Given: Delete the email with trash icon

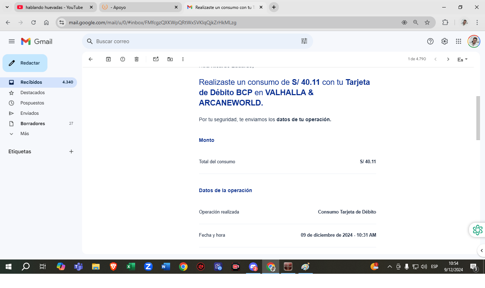Looking at the screenshot, I should (137, 59).
